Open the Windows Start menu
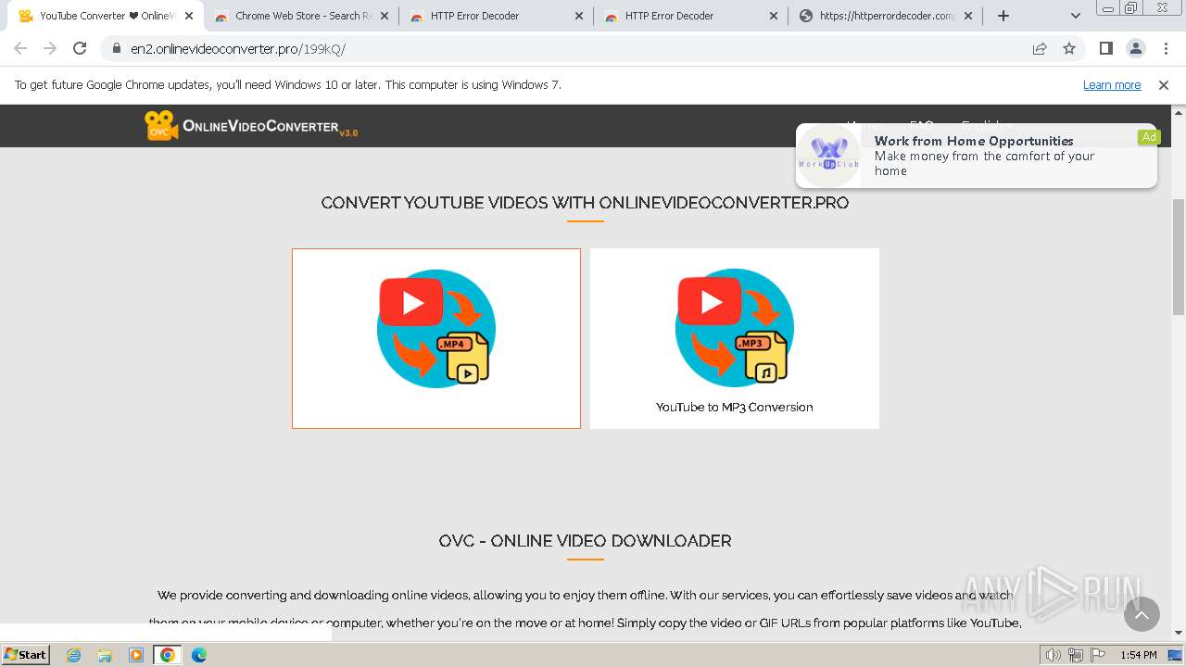Viewport: 1186px width, 667px height. click(x=25, y=654)
